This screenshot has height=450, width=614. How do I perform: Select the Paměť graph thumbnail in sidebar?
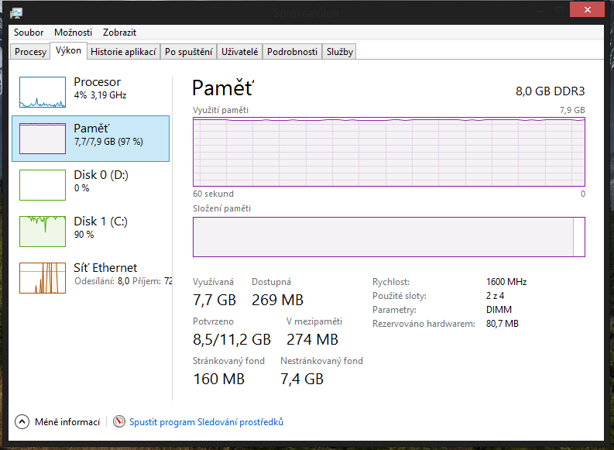click(43, 139)
